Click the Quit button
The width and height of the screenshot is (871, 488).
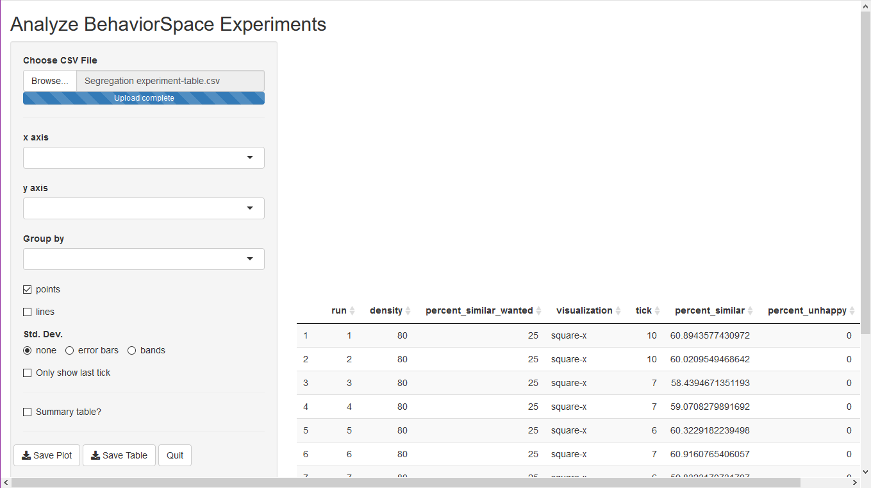pyautogui.click(x=175, y=455)
